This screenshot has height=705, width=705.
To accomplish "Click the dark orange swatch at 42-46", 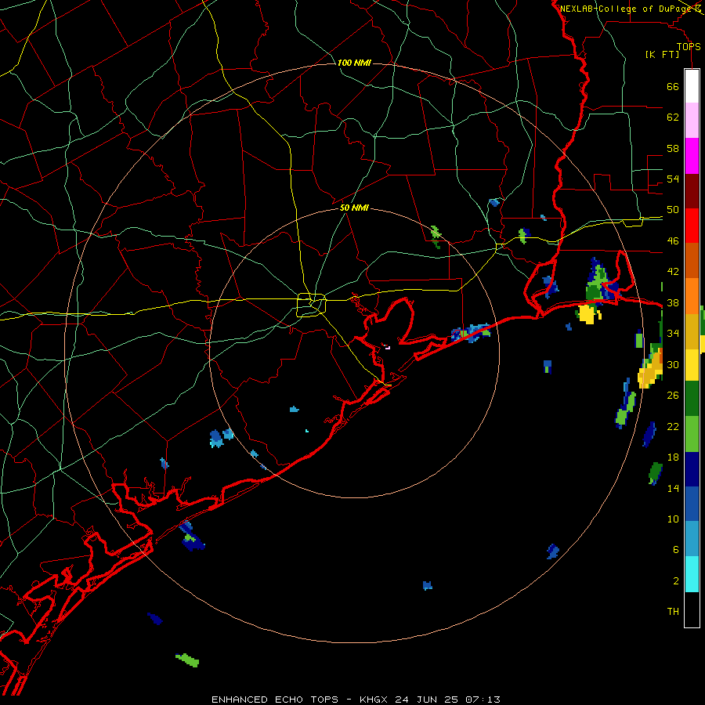I will (692, 260).
